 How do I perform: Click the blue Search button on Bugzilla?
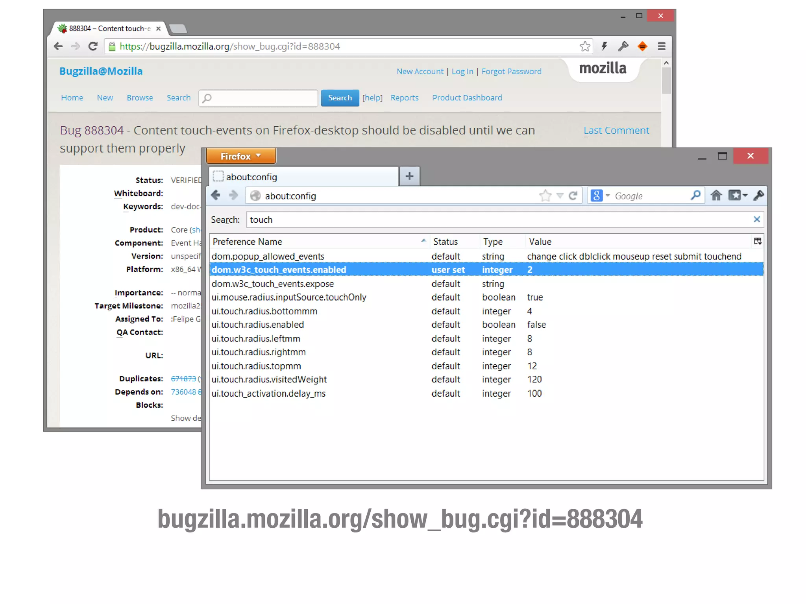coord(340,98)
